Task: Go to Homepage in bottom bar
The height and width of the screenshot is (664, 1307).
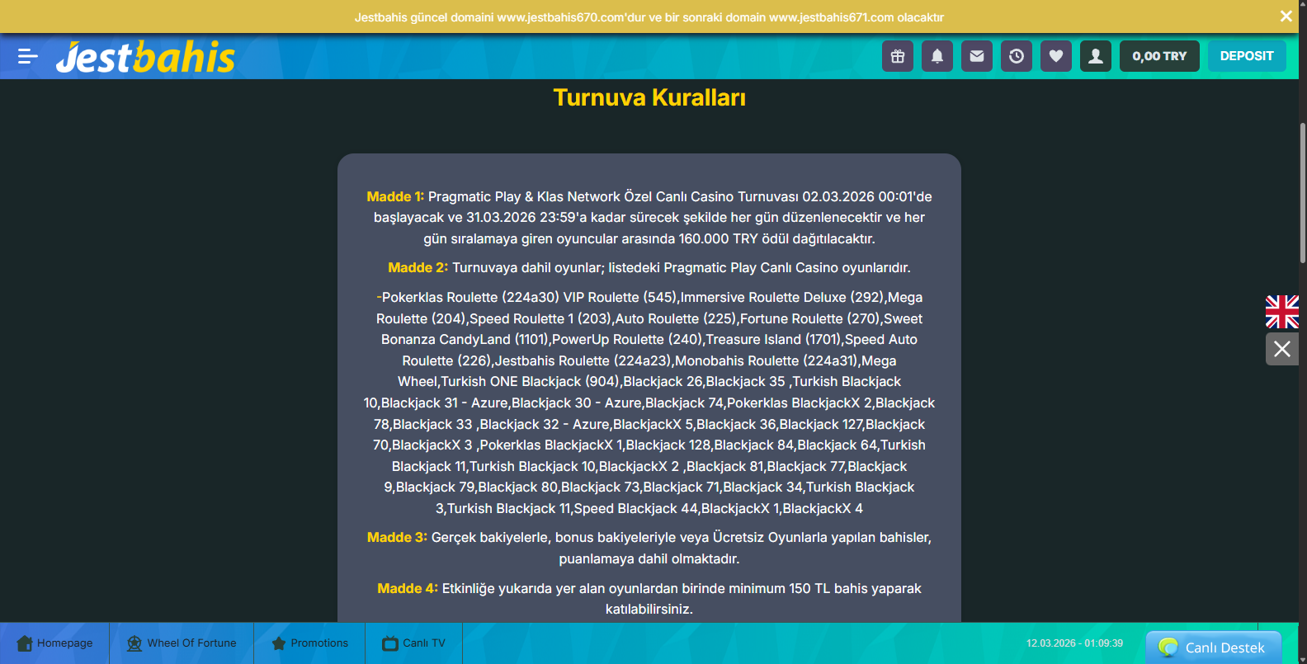Action: pyautogui.click(x=54, y=643)
